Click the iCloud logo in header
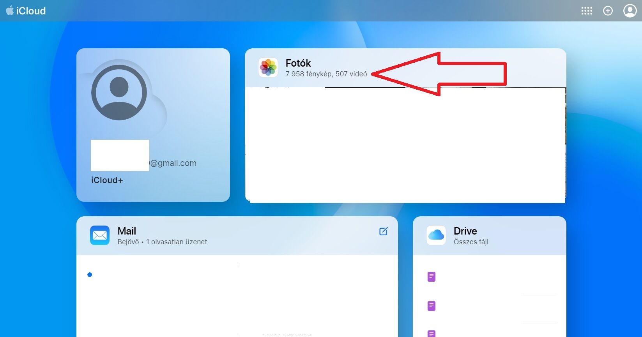The height and width of the screenshot is (337, 642). pyautogui.click(x=26, y=11)
